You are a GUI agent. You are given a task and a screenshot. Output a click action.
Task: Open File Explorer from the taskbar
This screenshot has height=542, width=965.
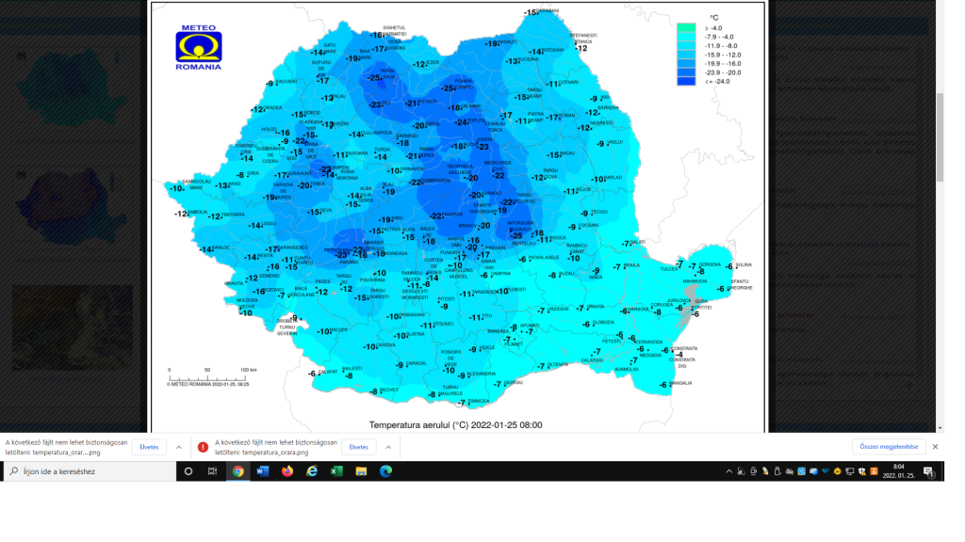[x=361, y=471]
